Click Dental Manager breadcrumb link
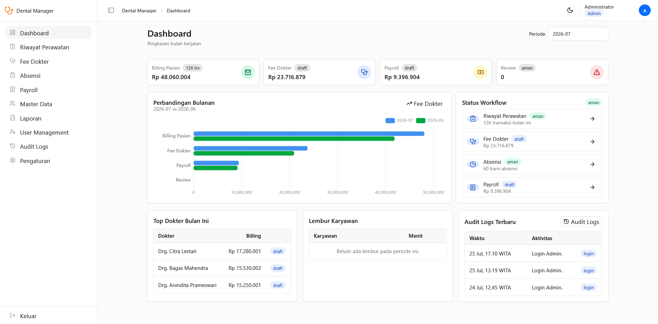This screenshot has height=324, width=658. pyautogui.click(x=139, y=11)
